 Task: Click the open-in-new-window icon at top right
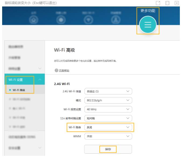pyautogui.click(x=158, y=3)
